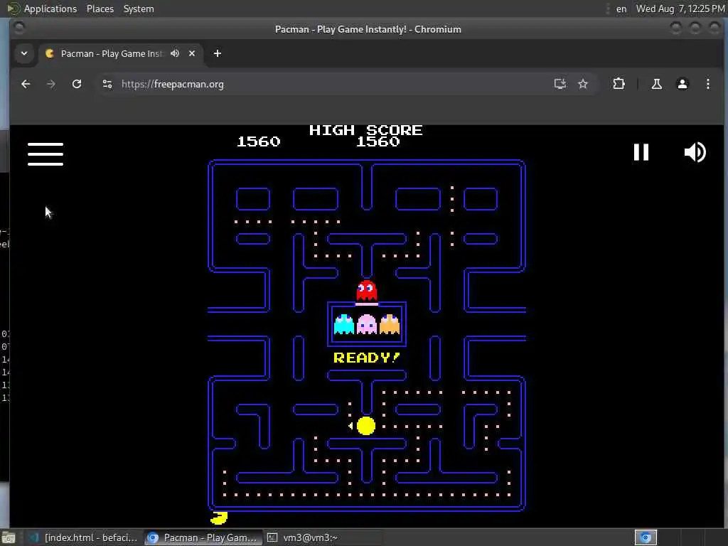Pause the Pacman game

pyautogui.click(x=641, y=152)
